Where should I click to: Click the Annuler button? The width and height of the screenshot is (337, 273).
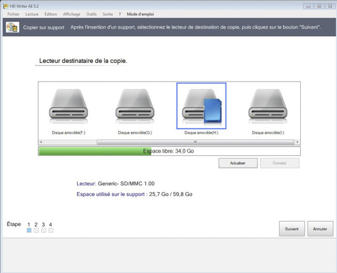320,228
